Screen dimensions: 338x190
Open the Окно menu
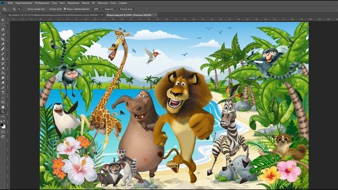tap(113, 3)
